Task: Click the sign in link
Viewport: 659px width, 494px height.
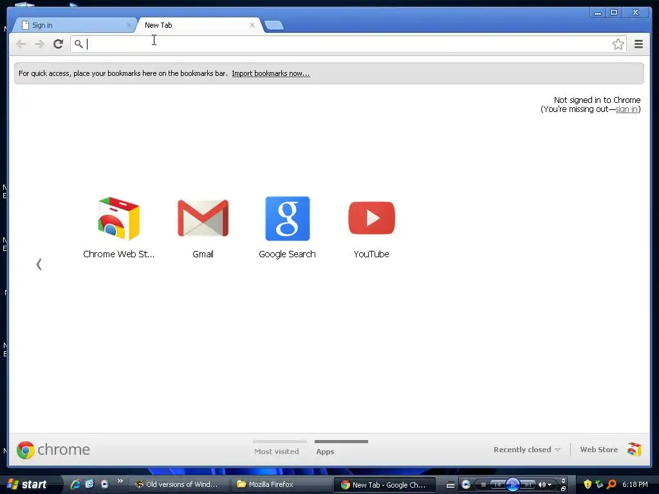Action: (626, 109)
